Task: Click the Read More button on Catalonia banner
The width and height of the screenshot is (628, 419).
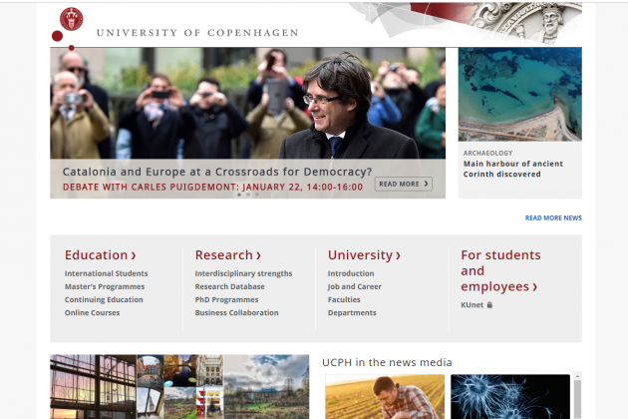Action: pyautogui.click(x=404, y=184)
